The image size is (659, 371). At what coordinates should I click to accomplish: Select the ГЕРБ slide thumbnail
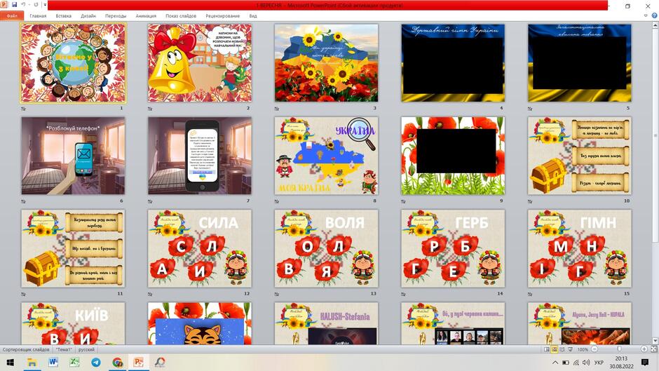[x=453, y=248]
